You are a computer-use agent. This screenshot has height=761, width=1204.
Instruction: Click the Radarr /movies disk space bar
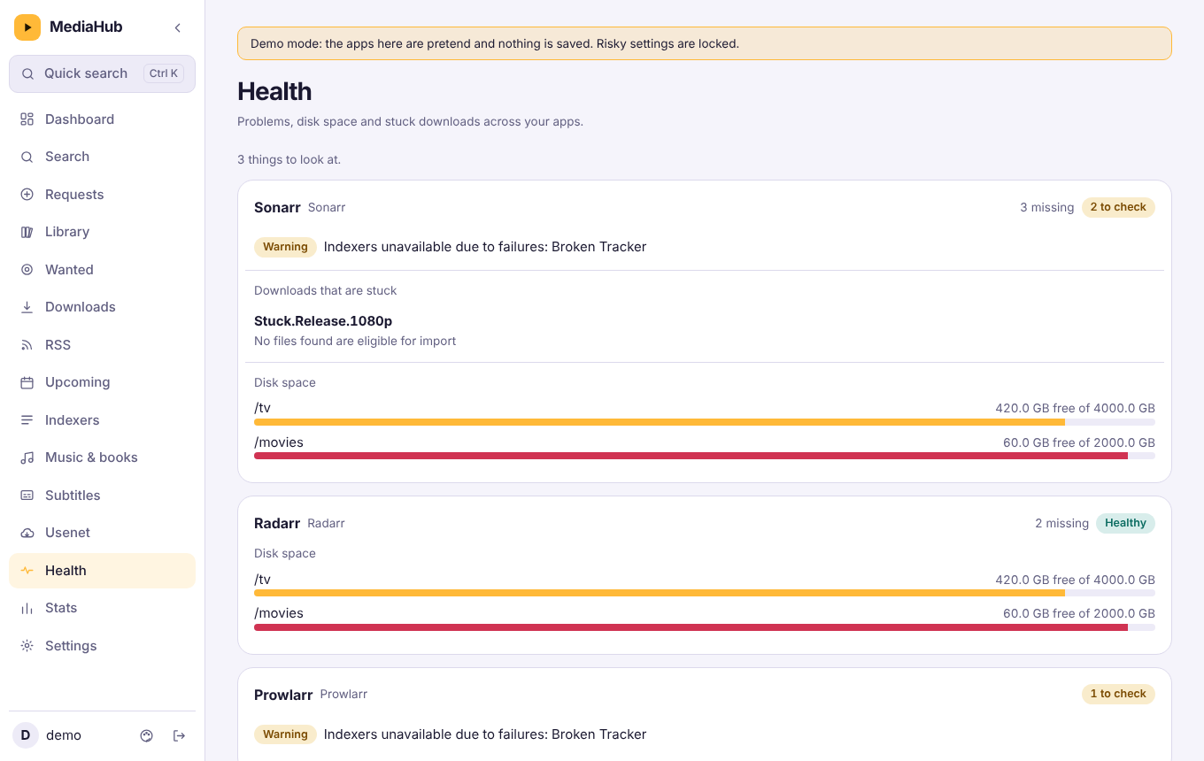click(x=705, y=627)
